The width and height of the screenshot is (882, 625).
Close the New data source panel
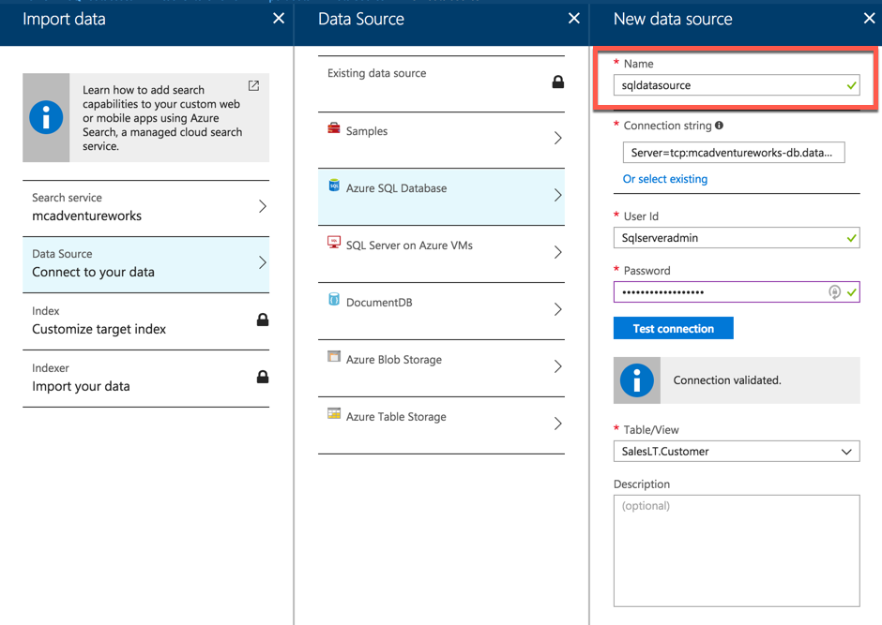point(869,19)
